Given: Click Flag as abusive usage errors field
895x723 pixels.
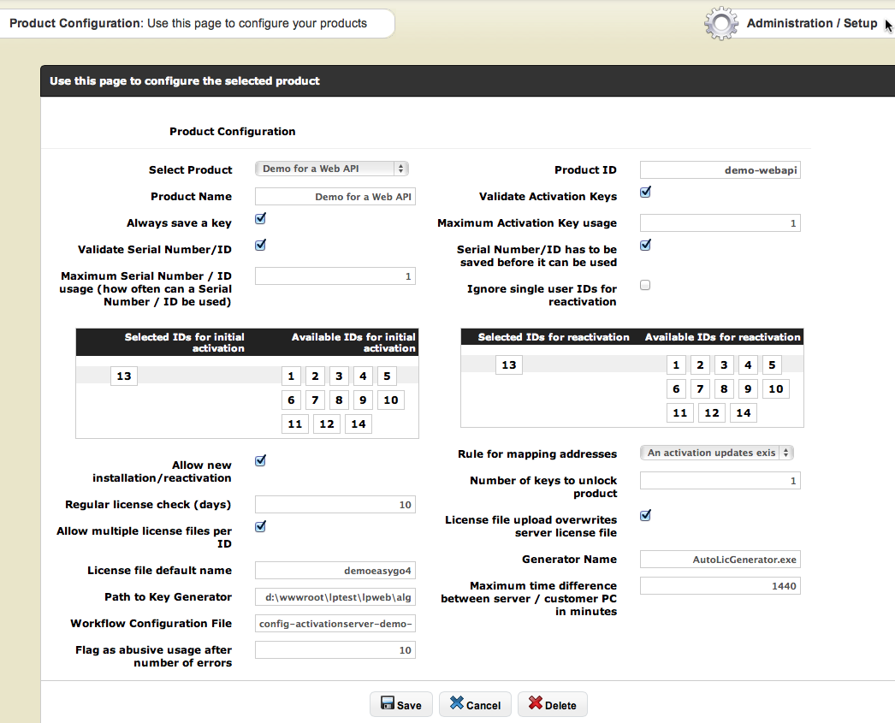Looking at the screenshot, I should [x=335, y=650].
